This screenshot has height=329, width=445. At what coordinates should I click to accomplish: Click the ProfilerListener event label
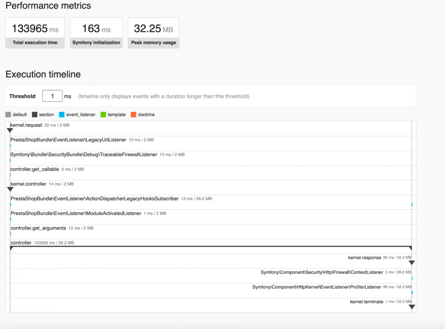click(x=317, y=287)
